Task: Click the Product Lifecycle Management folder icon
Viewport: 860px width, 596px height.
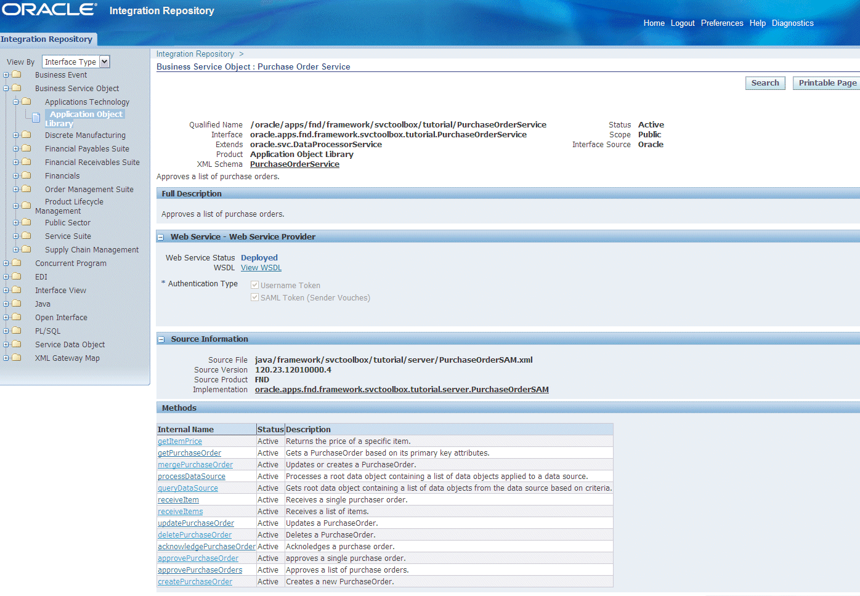Action: 26,206
